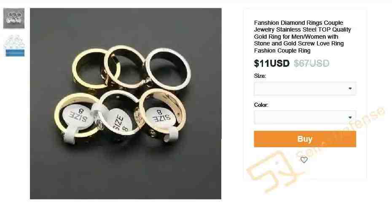This screenshot has width=392, height=204.
Task: Open the Fanshion Diamond Rings product title
Action: click(x=303, y=37)
